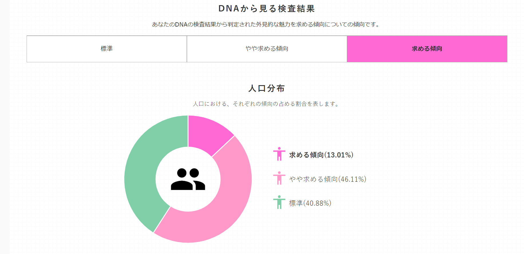Click the population ratio explanation text
524x254 pixels.
pos(266,104)
